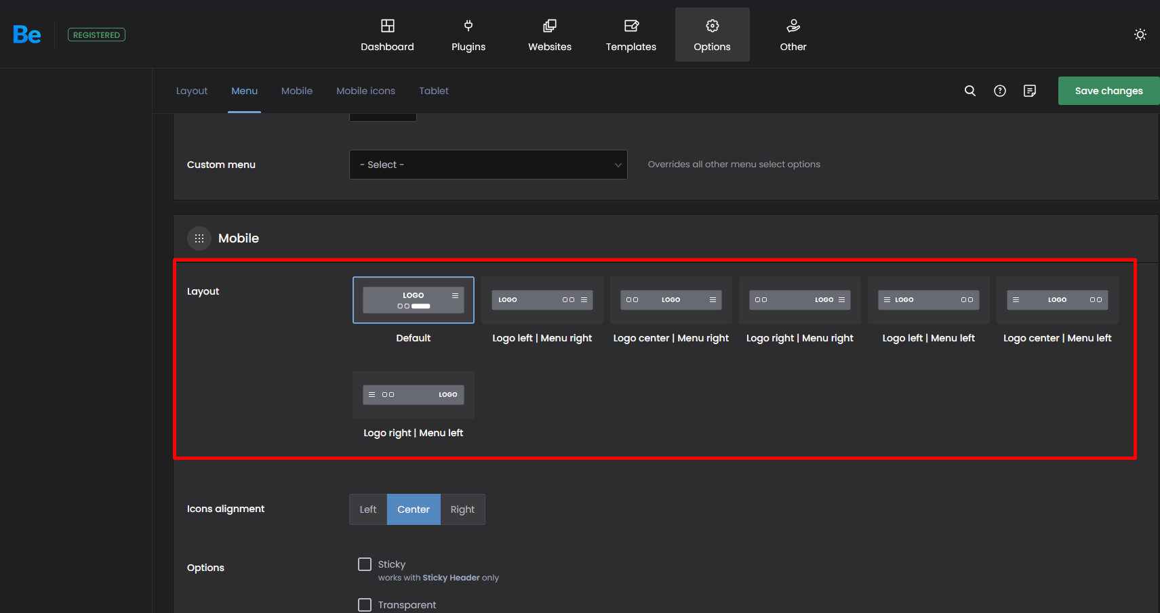Set icons alignment to Left
Image resolution: width=1160 pixels, height=613 pixels.
click(x=368, y=509)
